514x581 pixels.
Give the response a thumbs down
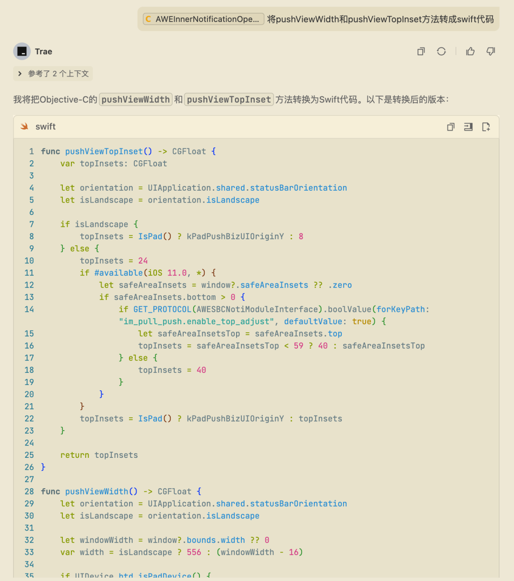(491, 51)
